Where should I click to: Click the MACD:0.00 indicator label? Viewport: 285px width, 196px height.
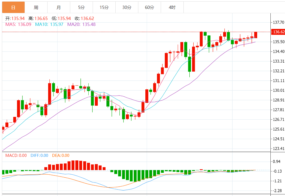[x=16, y=156]
